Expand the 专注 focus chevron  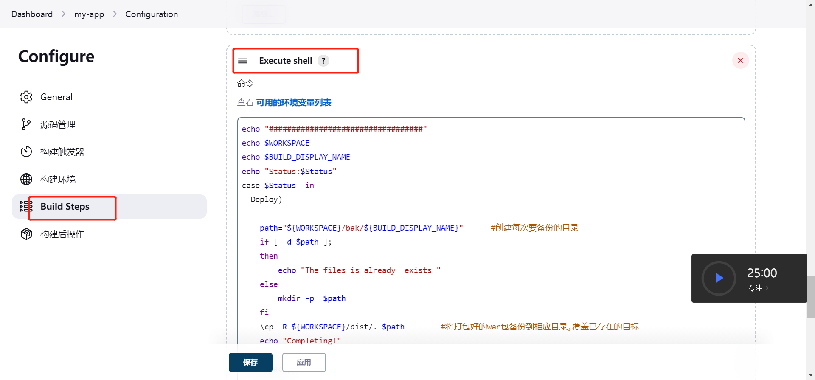coord(767,288)
